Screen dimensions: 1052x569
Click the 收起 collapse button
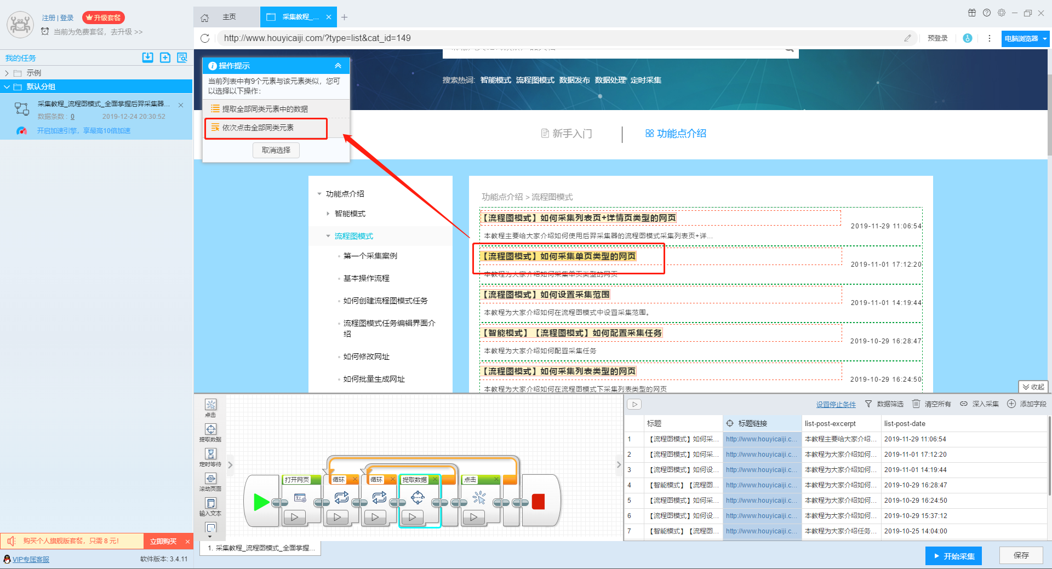point(1033,387)
